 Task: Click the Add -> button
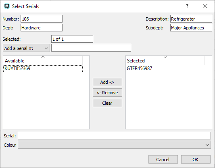click(107, 82)
